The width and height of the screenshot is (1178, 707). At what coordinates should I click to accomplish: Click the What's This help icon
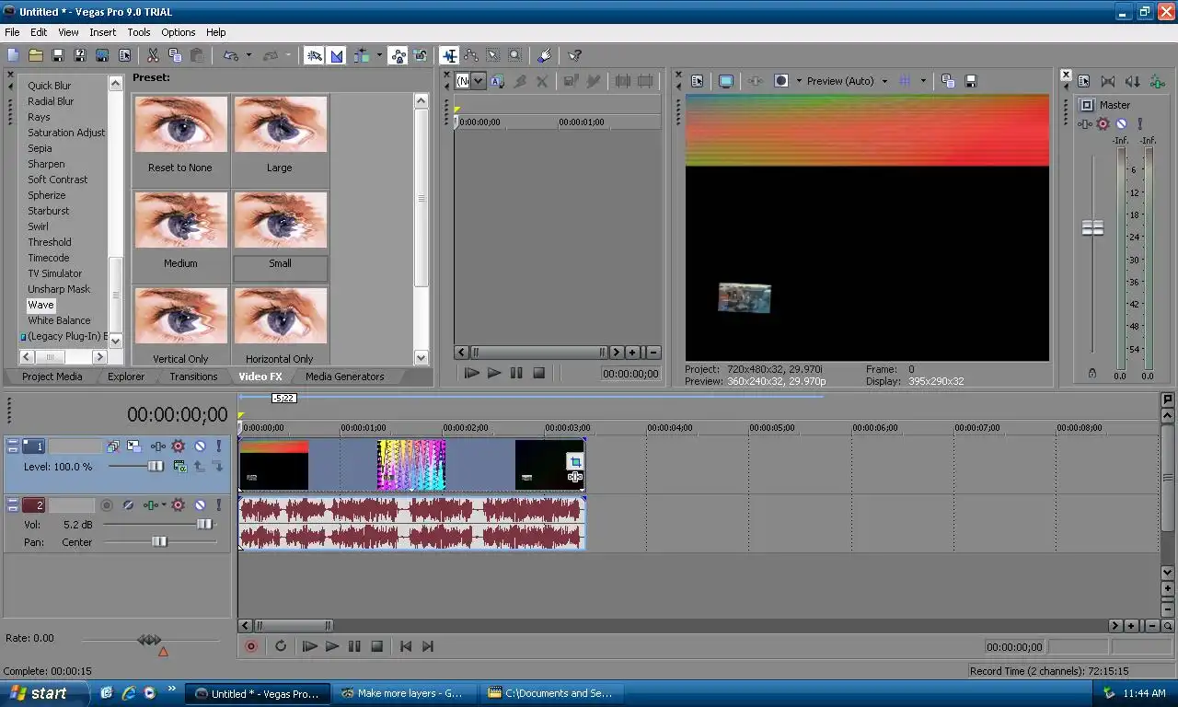pyautogui.click(x=574, y=56)
